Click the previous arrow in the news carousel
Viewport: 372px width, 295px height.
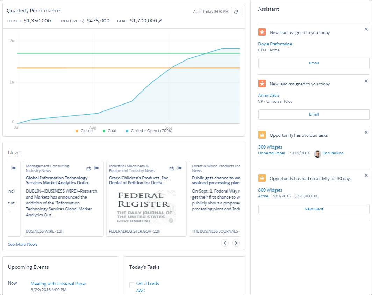tap(225, 243)
